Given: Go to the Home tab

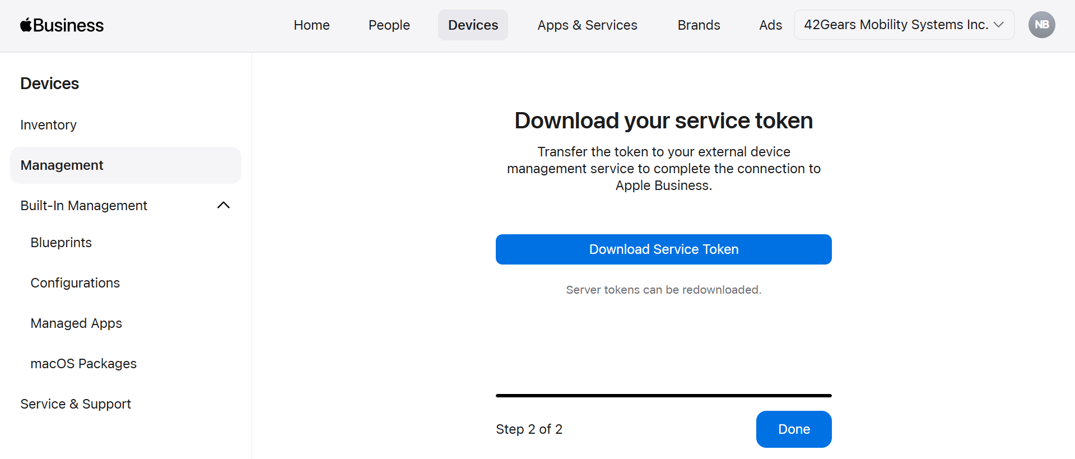Looking at the screenshot, I should [311, 25].
